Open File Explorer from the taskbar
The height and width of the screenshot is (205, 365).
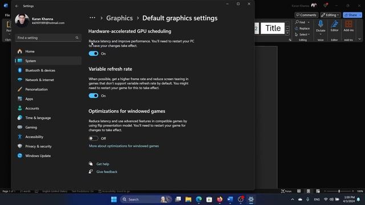188,199
